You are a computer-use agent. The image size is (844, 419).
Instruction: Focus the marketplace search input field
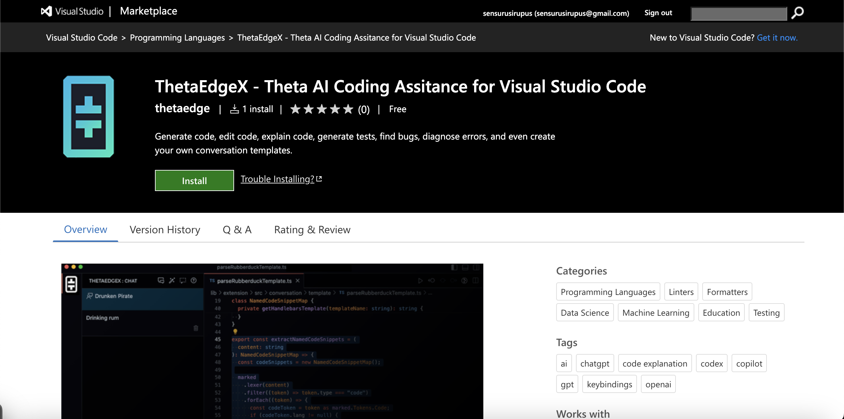[738, 14]
